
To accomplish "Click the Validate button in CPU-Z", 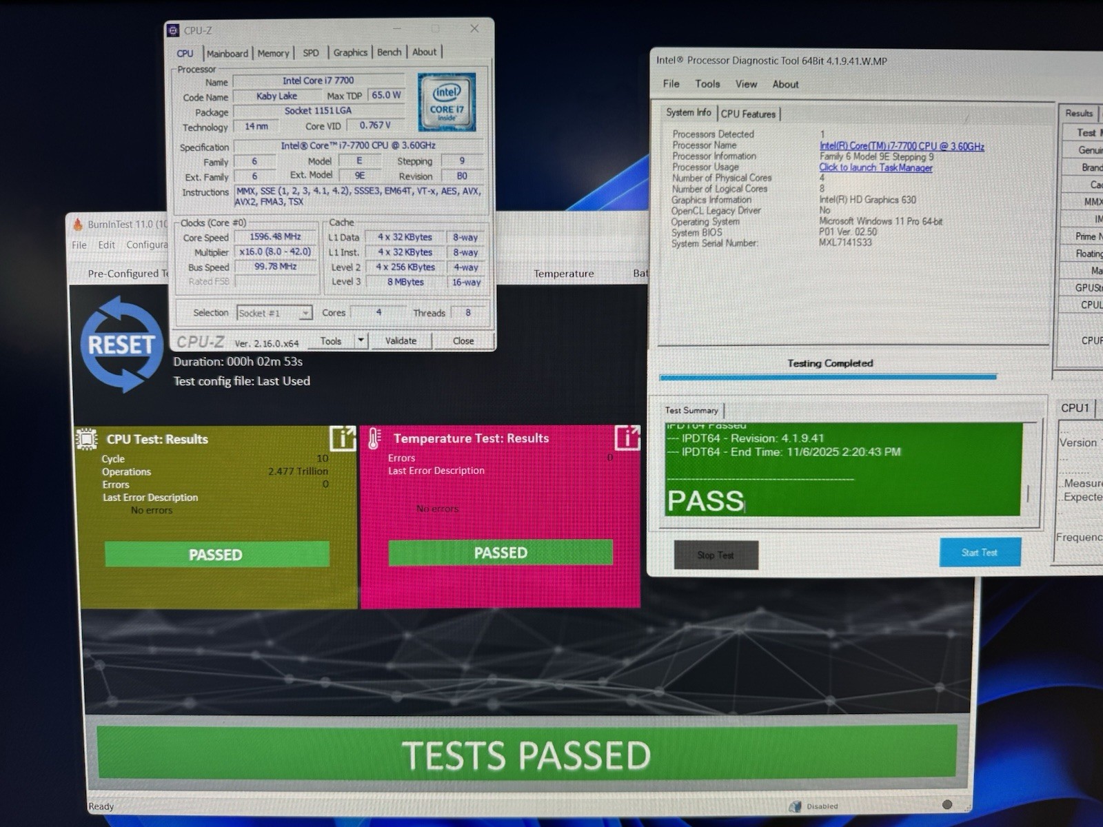I will point(401,340).
